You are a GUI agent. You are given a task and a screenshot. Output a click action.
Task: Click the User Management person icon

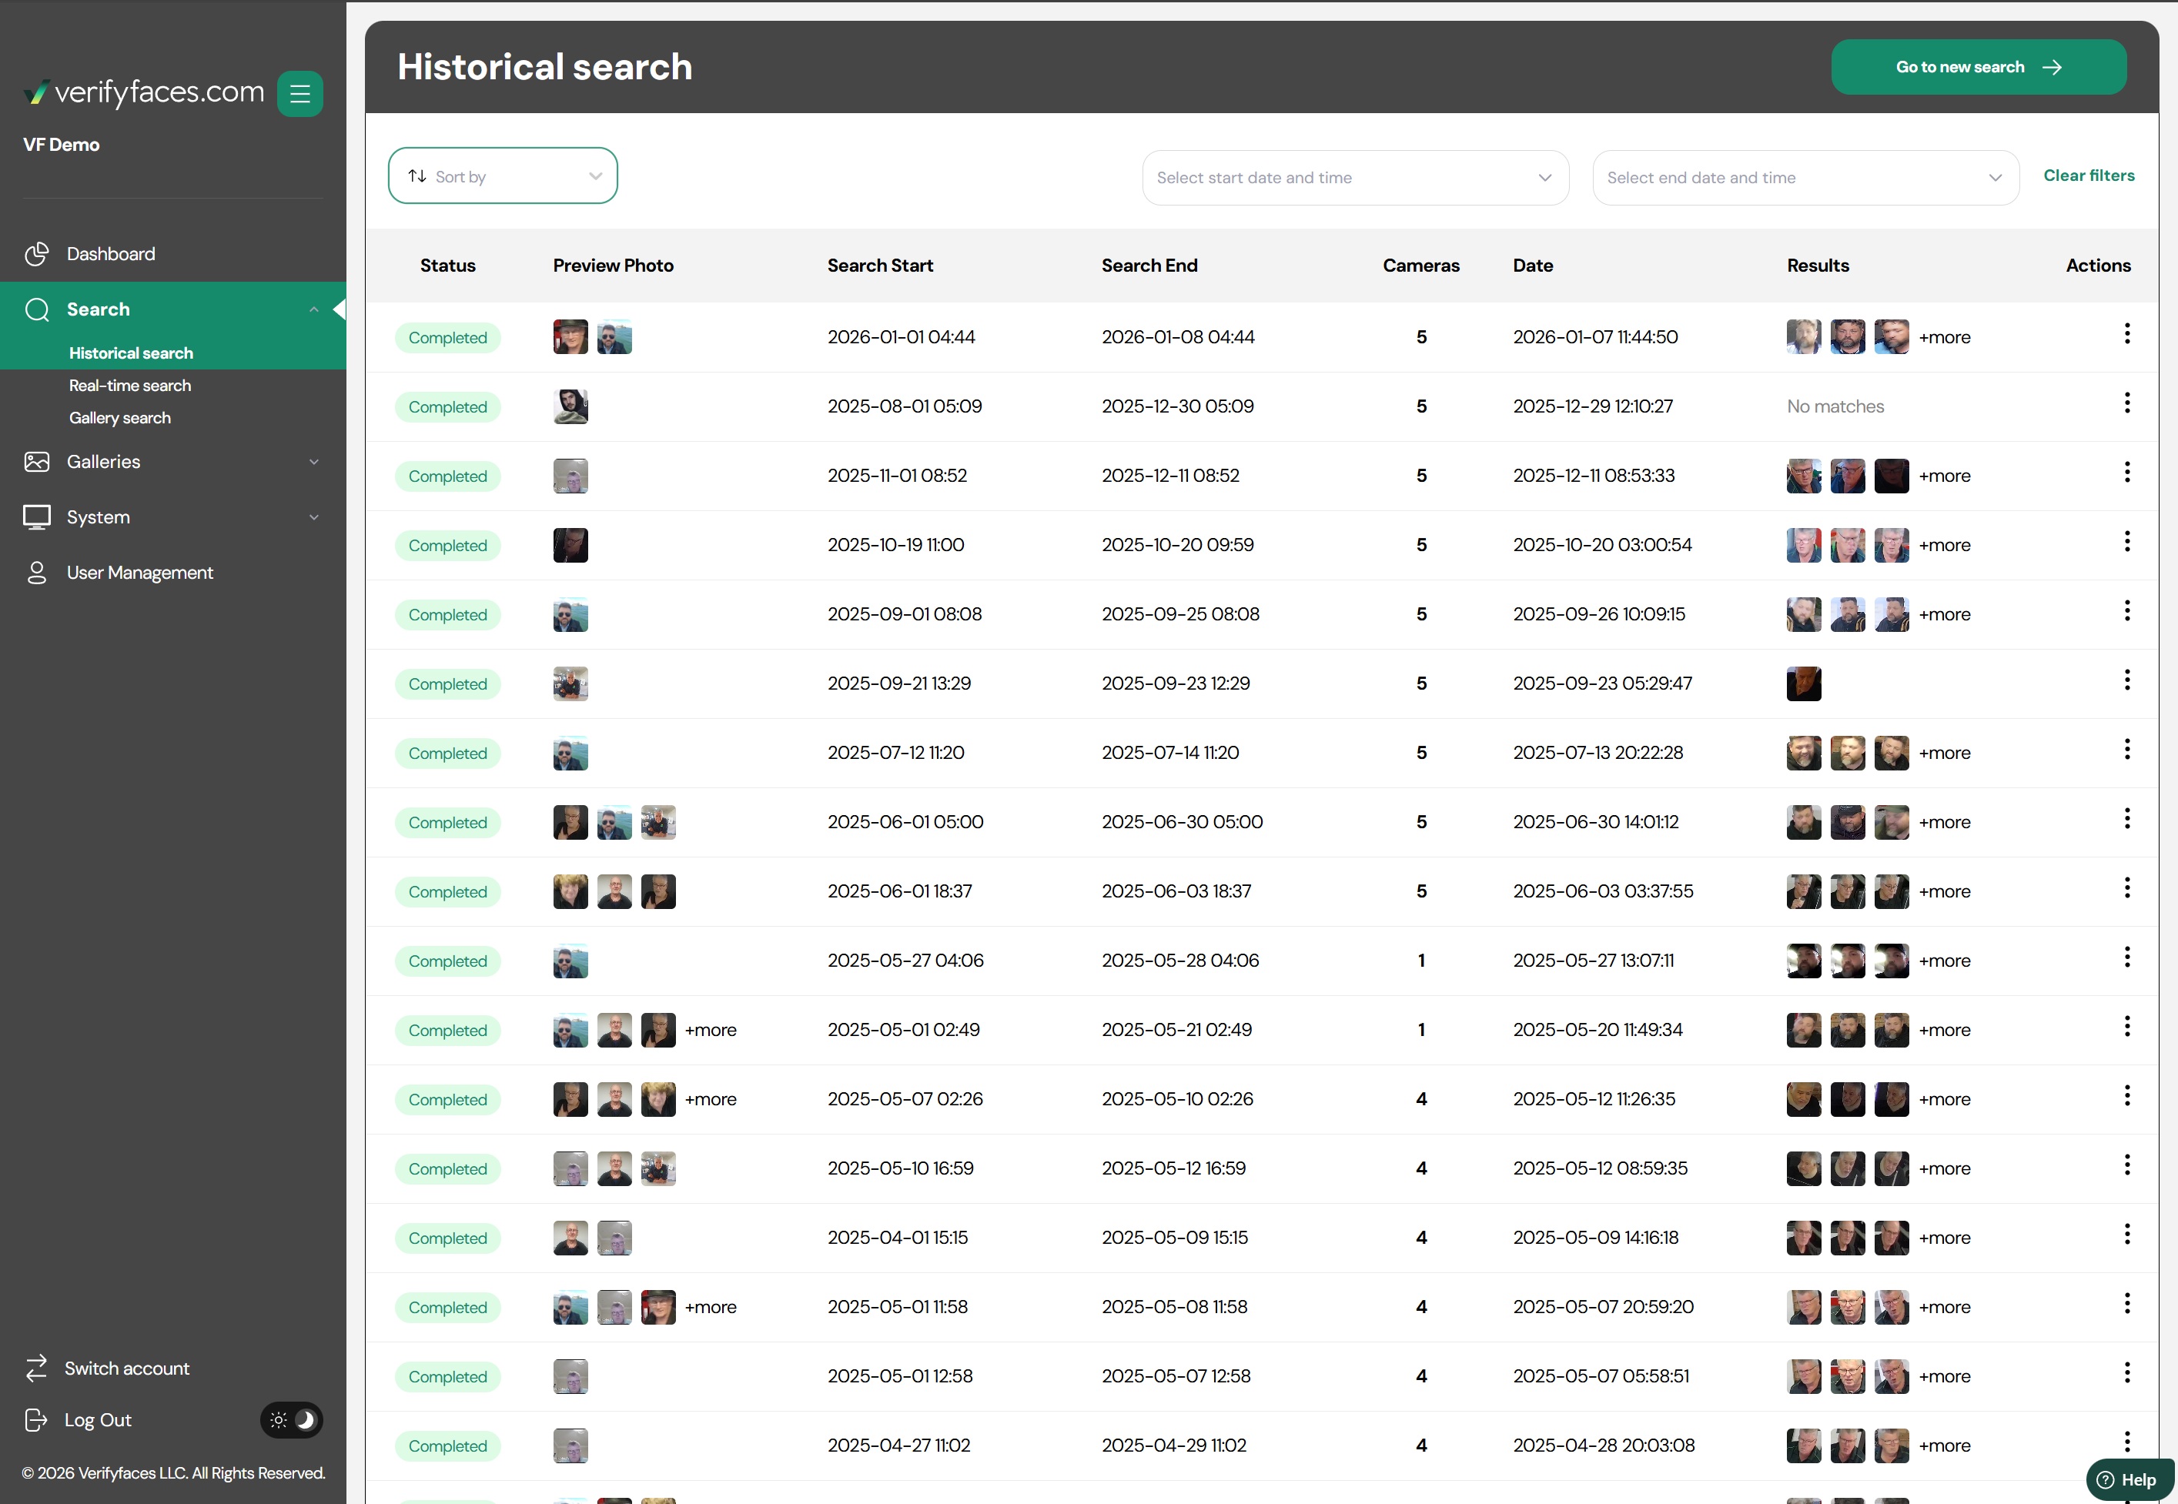click(x=37, y=573)
